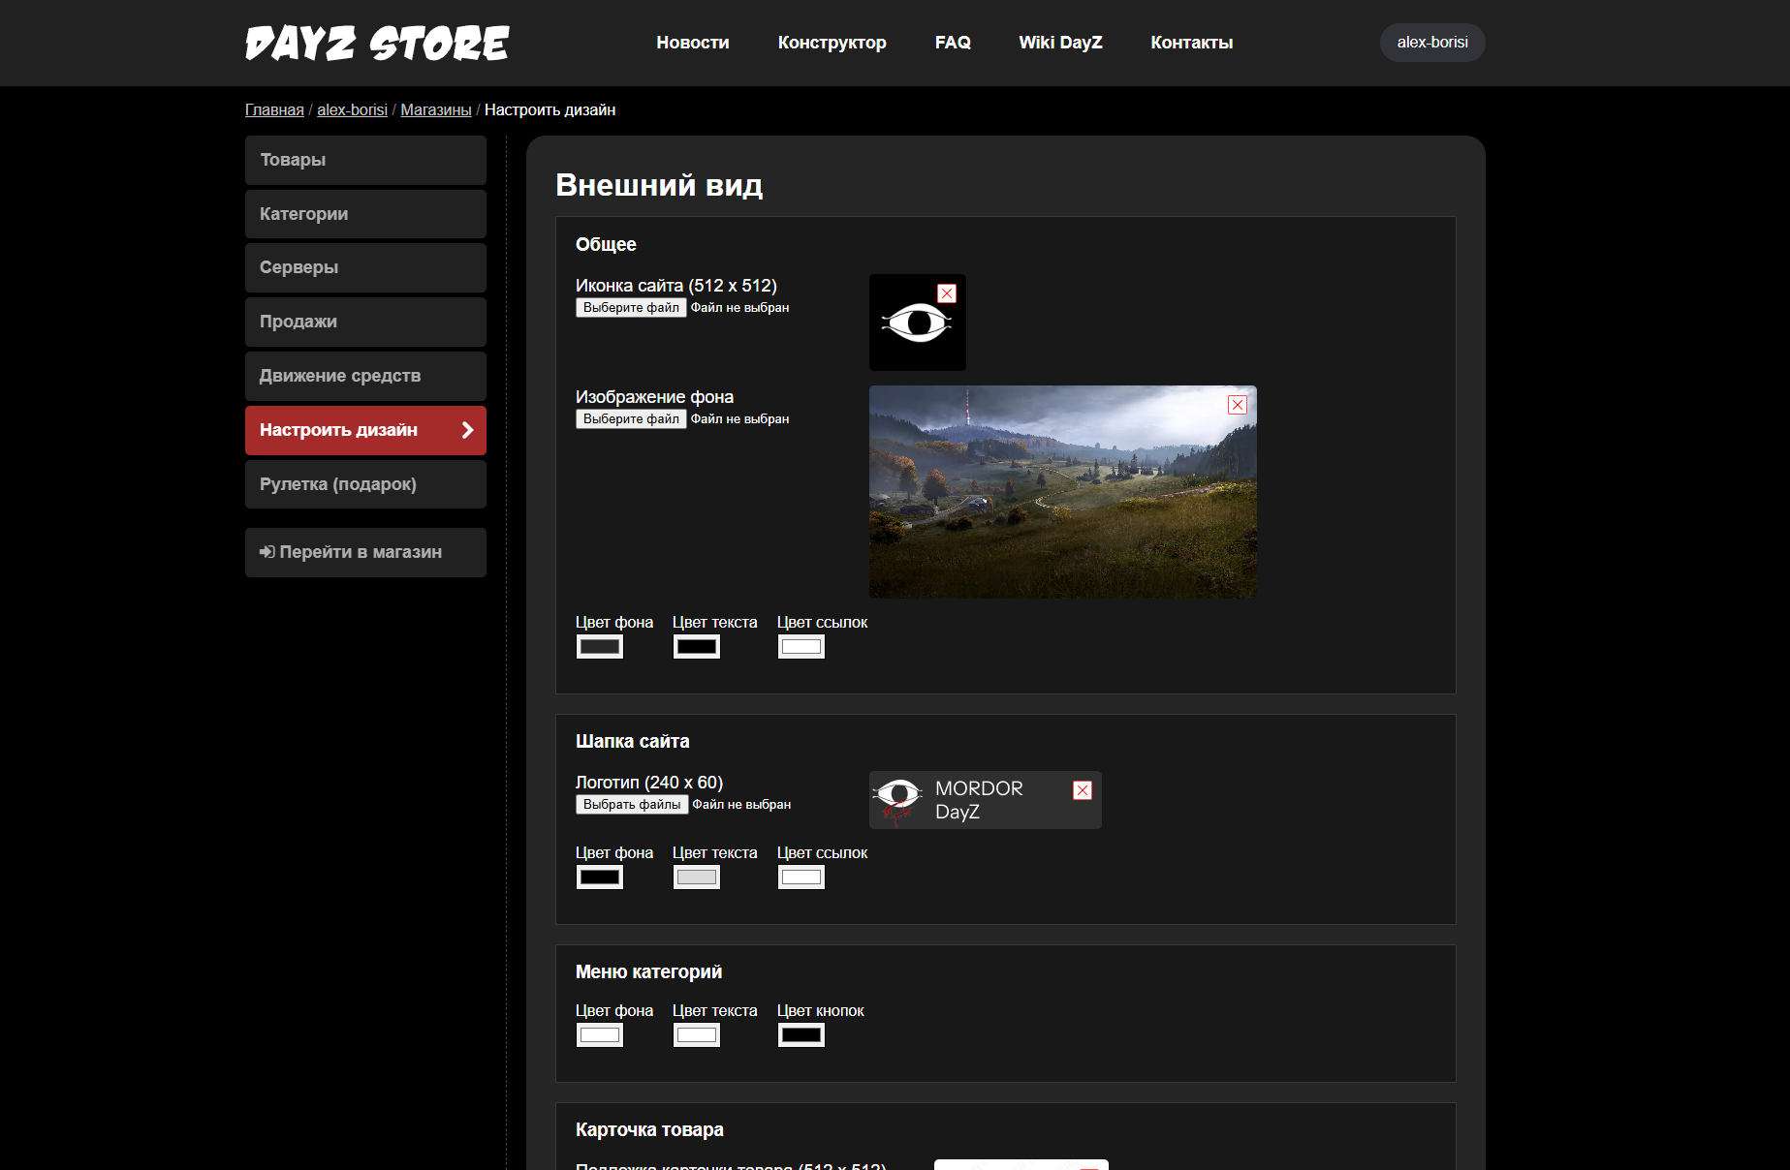Go to Wiki DayZ
This screenshot has height=1170, width=1790.
[x=1060, y=43]
